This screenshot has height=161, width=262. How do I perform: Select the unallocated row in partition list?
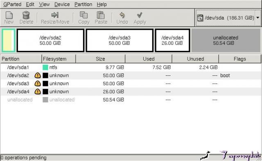click(x=131, y=99)
